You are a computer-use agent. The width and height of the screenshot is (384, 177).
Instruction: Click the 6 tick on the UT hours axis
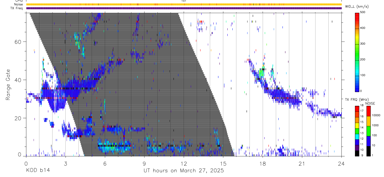click(105, 163)
